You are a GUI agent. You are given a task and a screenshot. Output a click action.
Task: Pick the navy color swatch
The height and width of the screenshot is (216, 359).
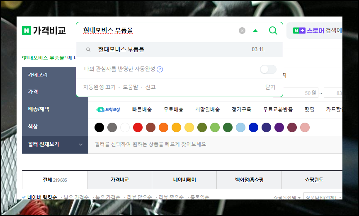[x=266, y=127]
